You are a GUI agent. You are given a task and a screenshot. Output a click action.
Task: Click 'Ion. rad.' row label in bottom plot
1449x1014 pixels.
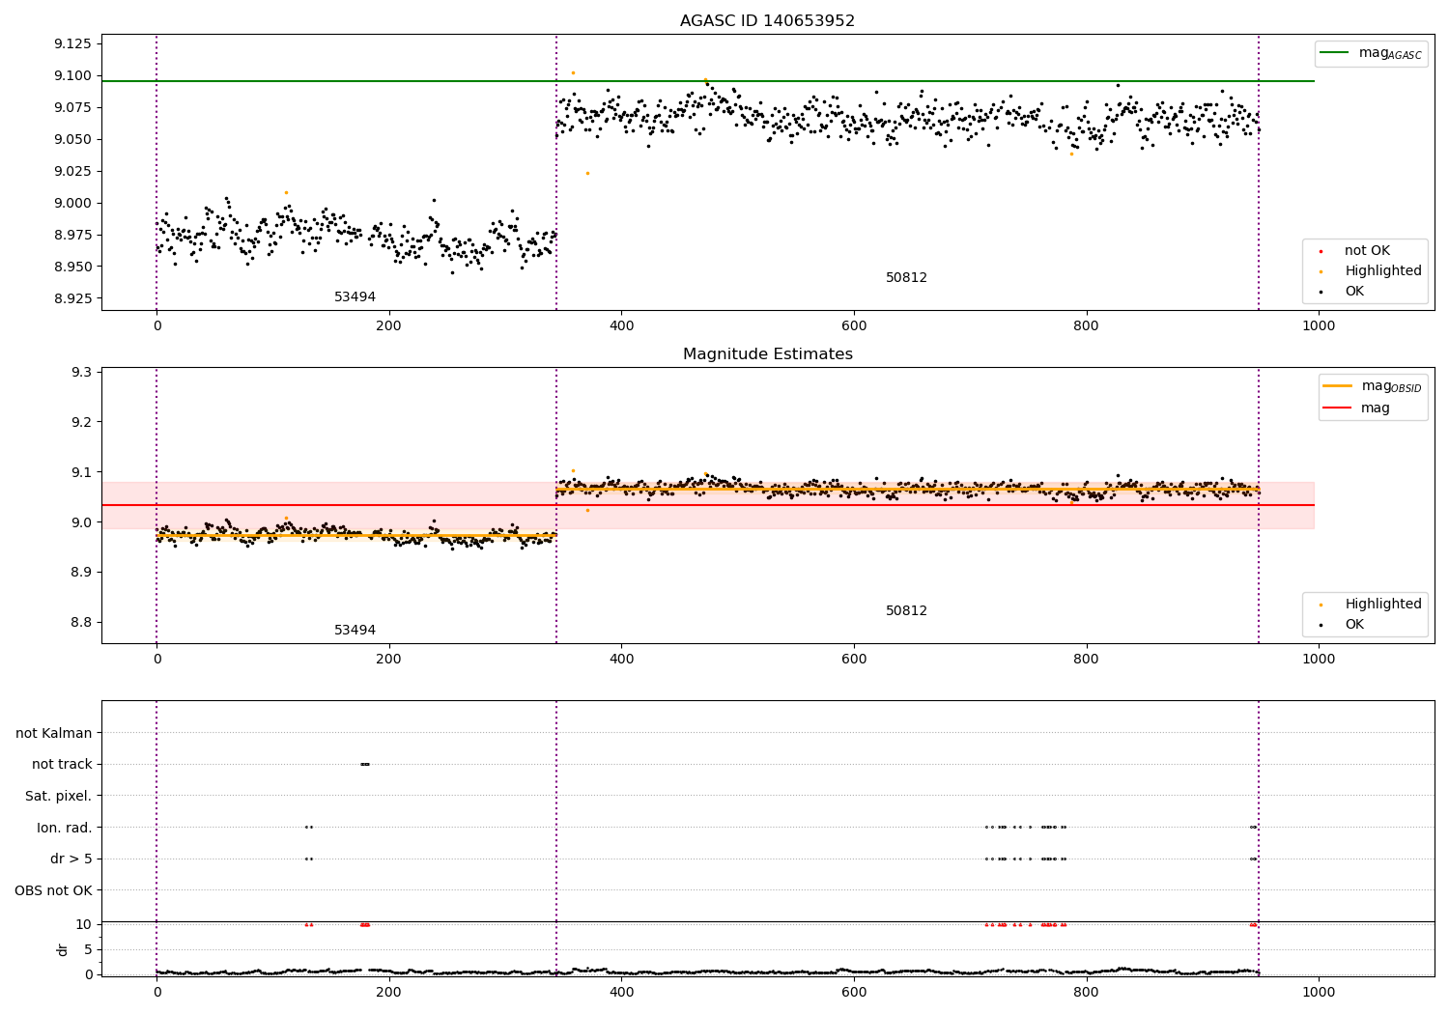(65, 828)
